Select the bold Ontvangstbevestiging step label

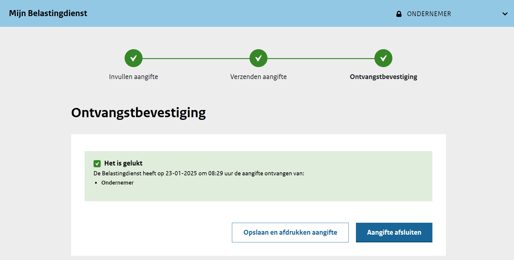point(383,77)
